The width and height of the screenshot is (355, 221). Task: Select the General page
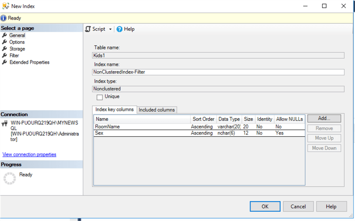17,36
